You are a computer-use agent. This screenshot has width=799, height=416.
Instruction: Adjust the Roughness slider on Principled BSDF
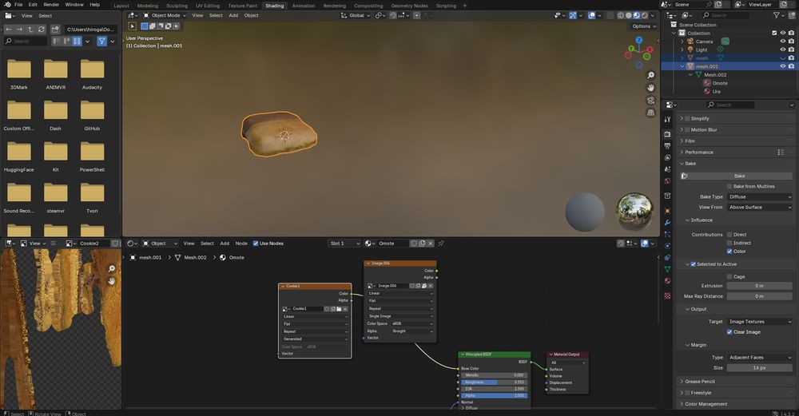point(494,382)
